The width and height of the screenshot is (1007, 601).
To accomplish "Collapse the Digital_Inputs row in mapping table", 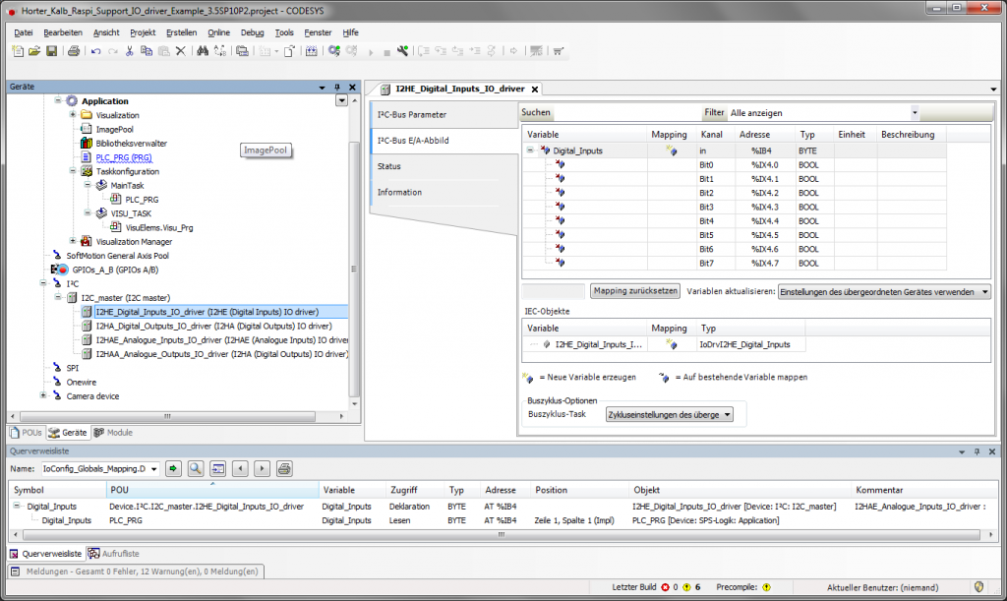I will (x=531, y=150).
